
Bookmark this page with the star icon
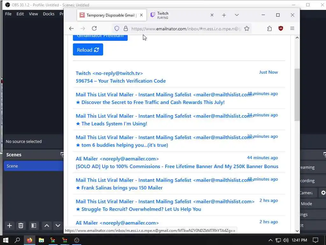(247, 28)
